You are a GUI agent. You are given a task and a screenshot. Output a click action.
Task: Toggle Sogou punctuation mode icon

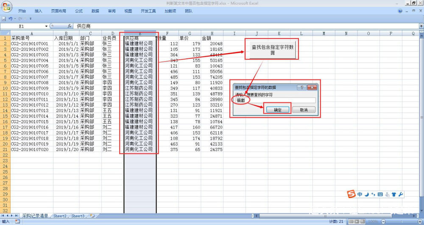point(373,195)
